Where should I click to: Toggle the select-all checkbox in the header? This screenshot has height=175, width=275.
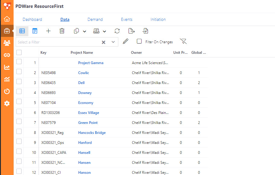(x=19, y=52)
